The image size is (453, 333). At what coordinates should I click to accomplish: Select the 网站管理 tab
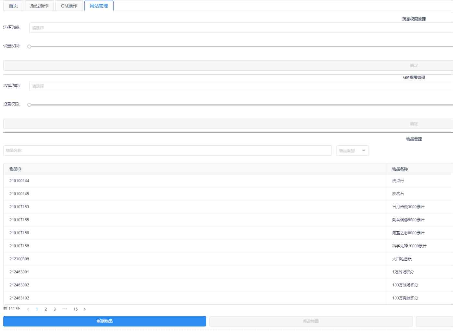(x=99, y=6)
